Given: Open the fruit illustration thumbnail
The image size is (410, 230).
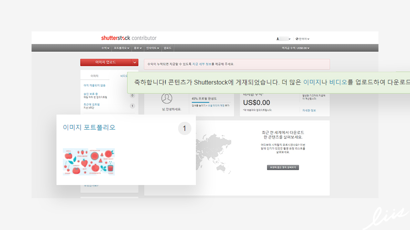Looking at the screenshot, I should [x=89, y=162].
